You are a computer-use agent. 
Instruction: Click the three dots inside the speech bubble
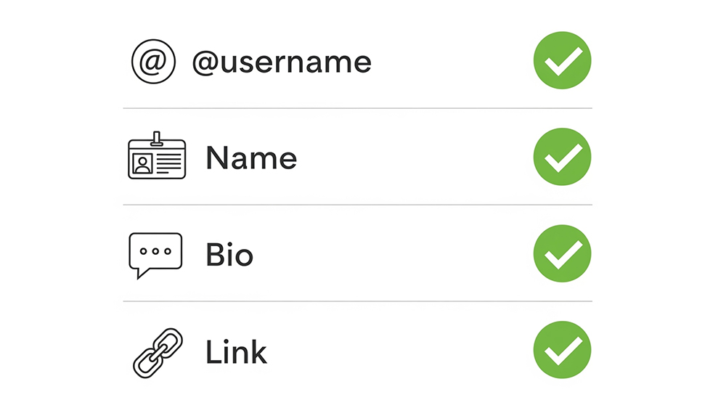pos(155,251)
